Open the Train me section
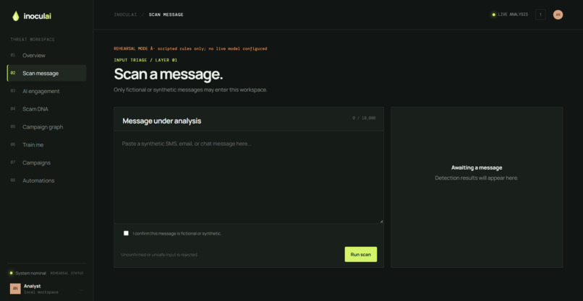583x301 pixels. point(46,145)
